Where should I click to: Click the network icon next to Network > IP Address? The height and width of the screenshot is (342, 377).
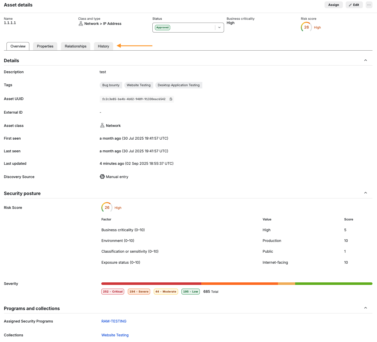click(81, 24)
